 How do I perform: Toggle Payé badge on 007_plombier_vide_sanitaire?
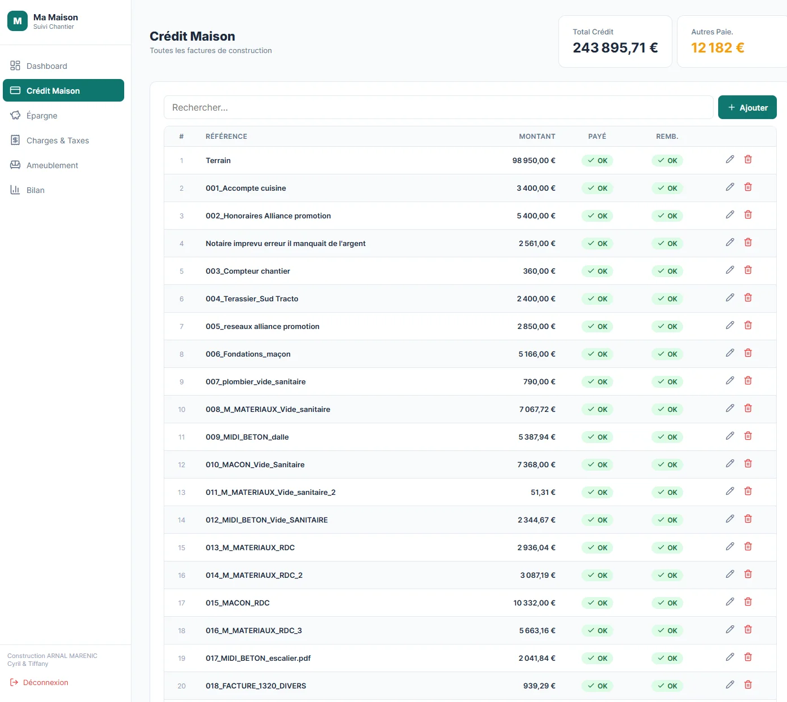click(x=597, y=382)
